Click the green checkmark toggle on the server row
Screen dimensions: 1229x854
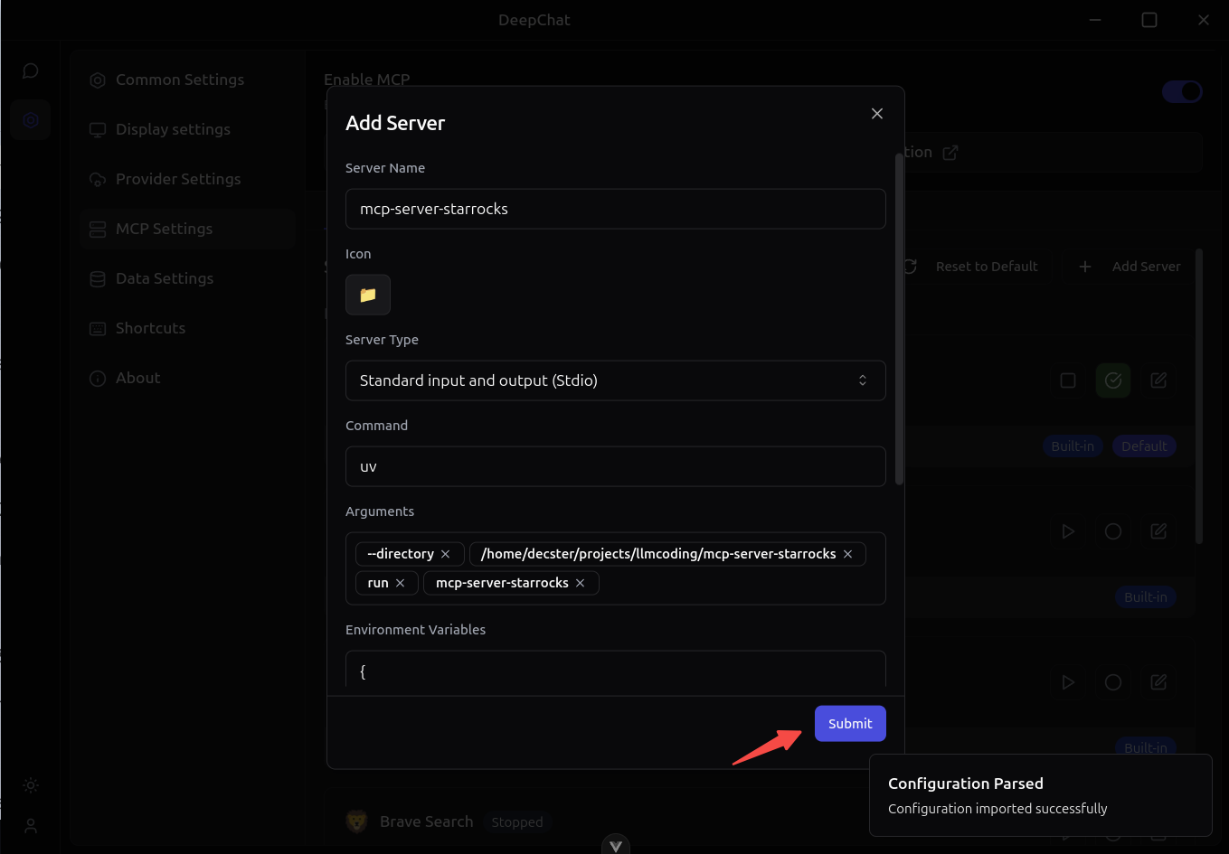pyautogui.click(x=1113, y=380)
